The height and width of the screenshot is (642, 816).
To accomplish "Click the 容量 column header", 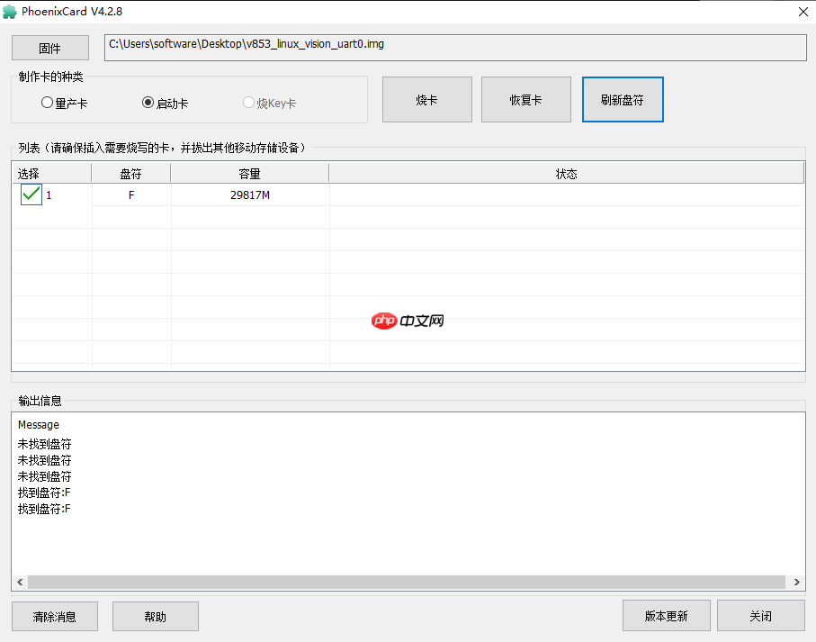I will tap(249, 172).
